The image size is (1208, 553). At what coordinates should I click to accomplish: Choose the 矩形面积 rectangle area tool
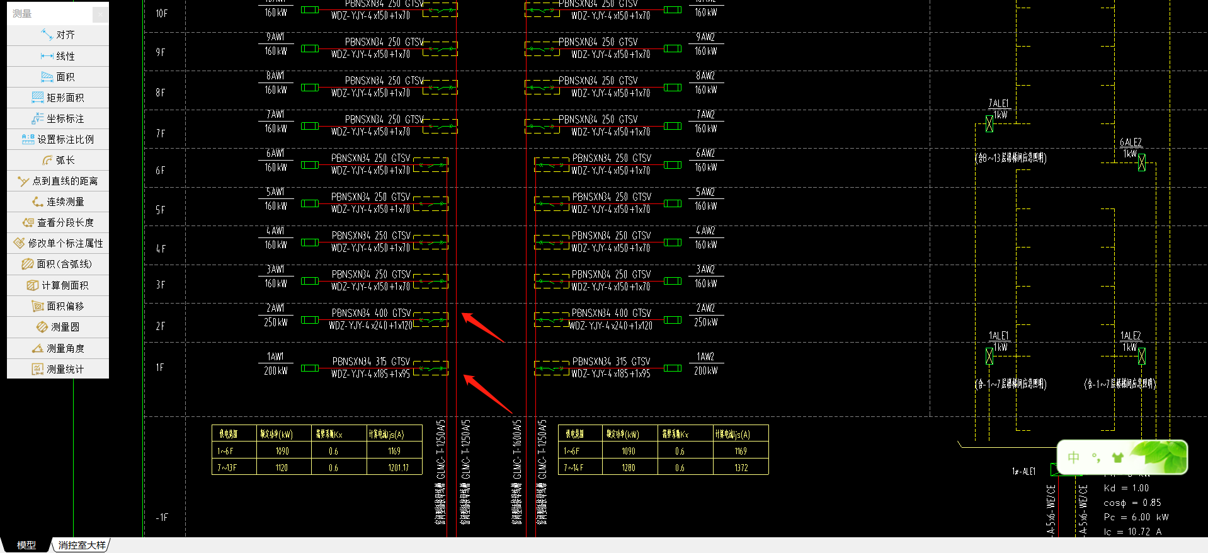(58, 98)
